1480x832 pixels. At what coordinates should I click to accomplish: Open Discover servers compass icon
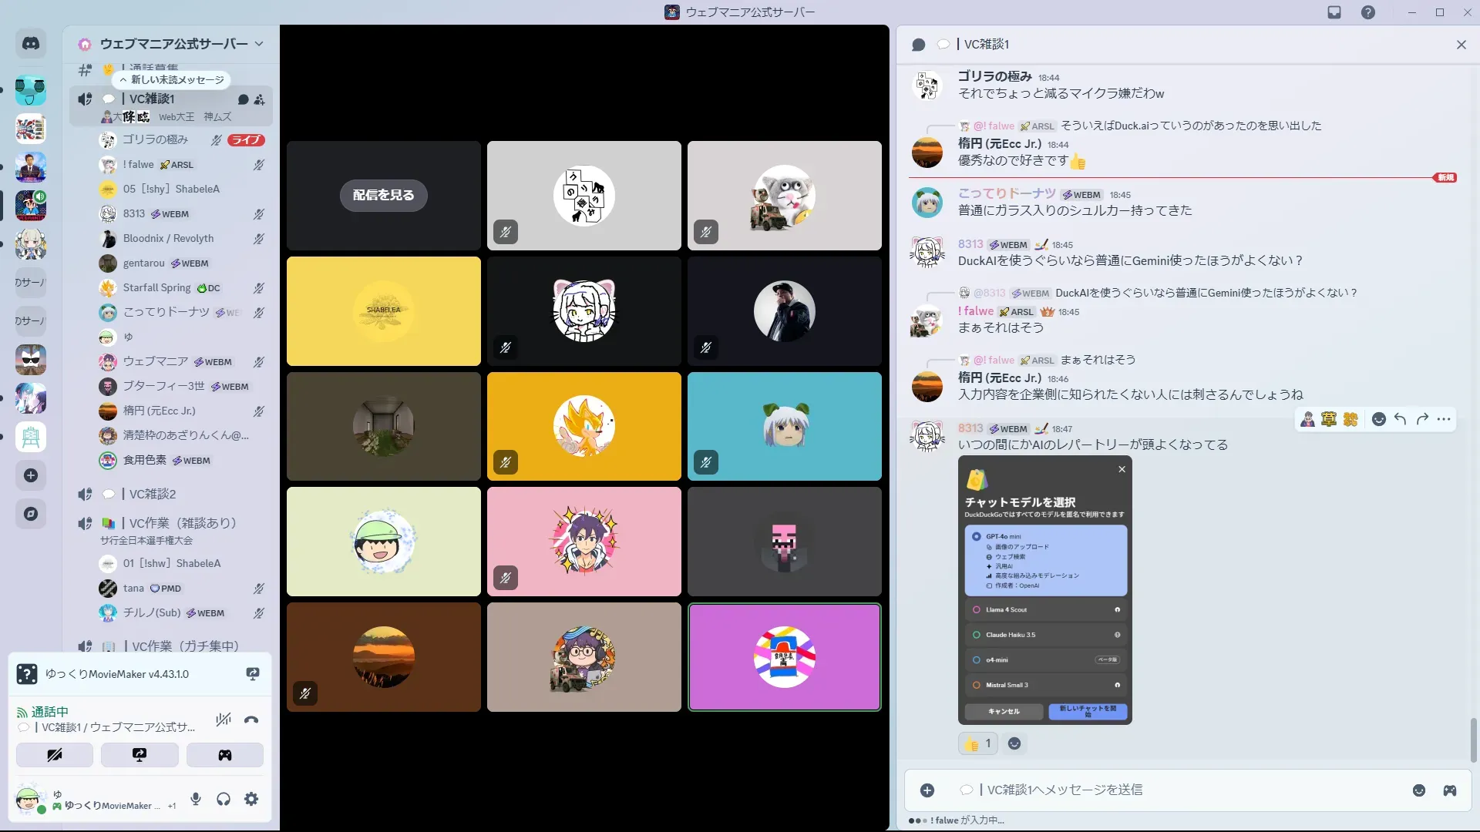(31, 514)
